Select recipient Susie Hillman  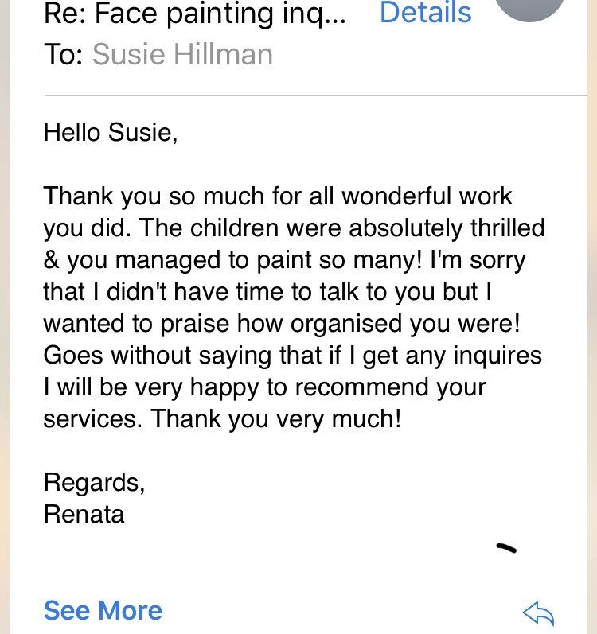coord(182,54)
